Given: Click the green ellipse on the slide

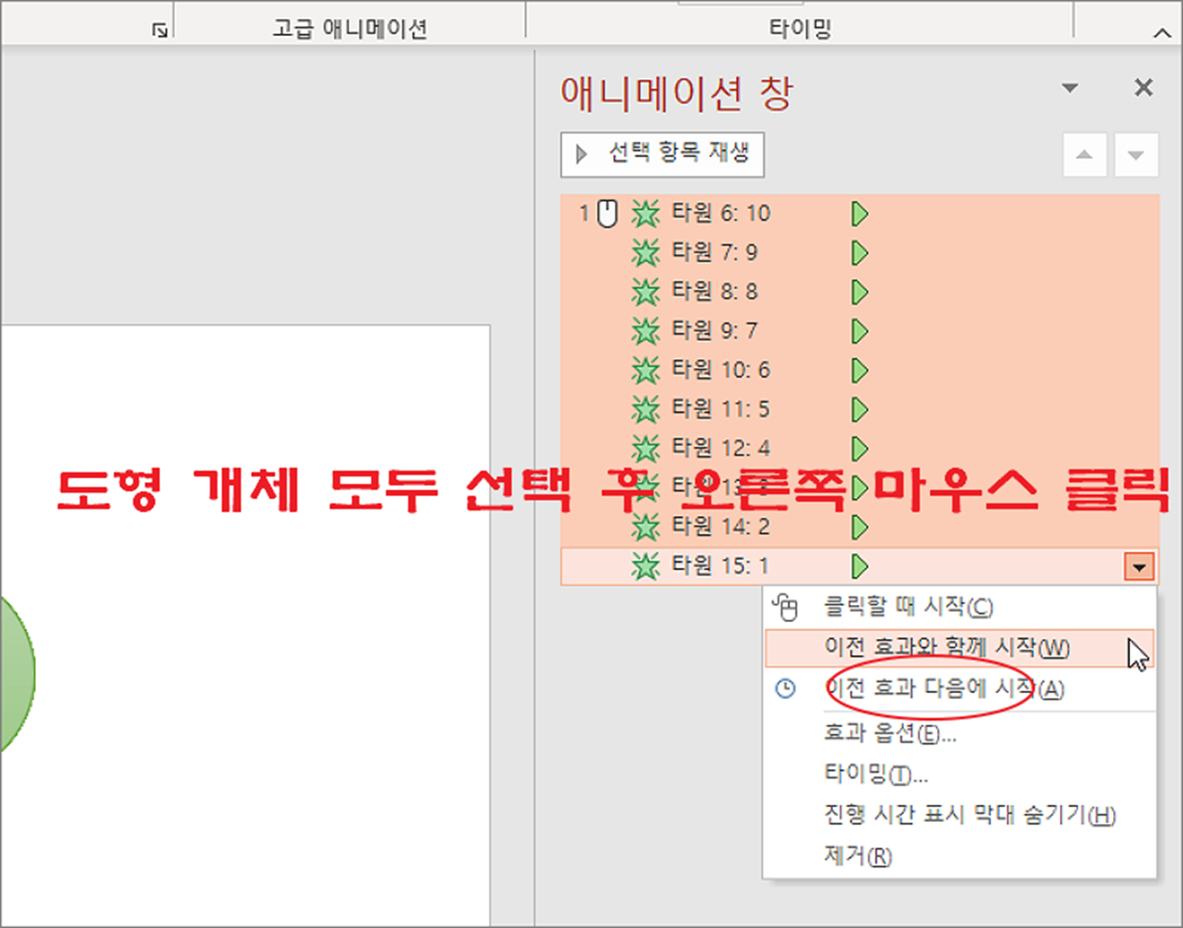Looking at the screenshot, I should 16,673.
